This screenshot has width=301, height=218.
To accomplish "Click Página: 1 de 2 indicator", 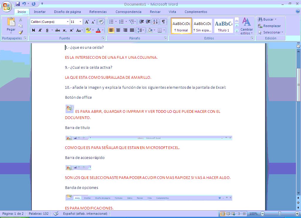I will coord(13,214).
